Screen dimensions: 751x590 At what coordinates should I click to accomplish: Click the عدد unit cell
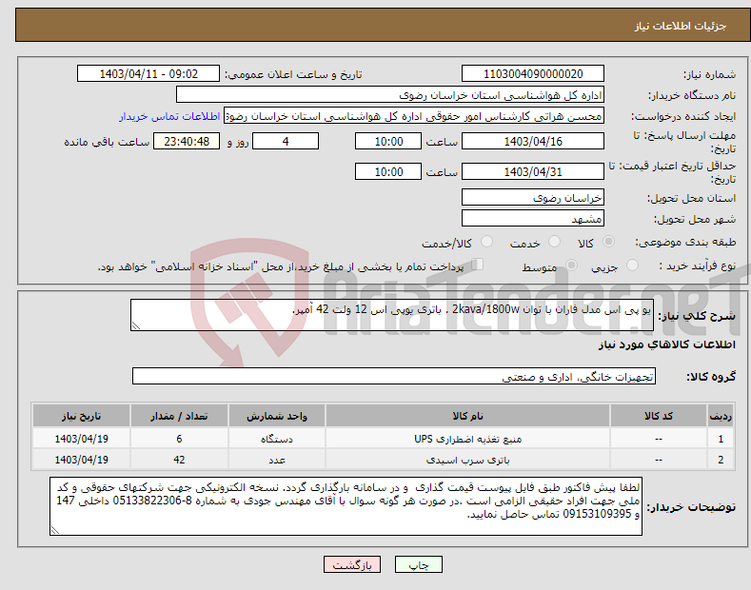tap(277, 460)
